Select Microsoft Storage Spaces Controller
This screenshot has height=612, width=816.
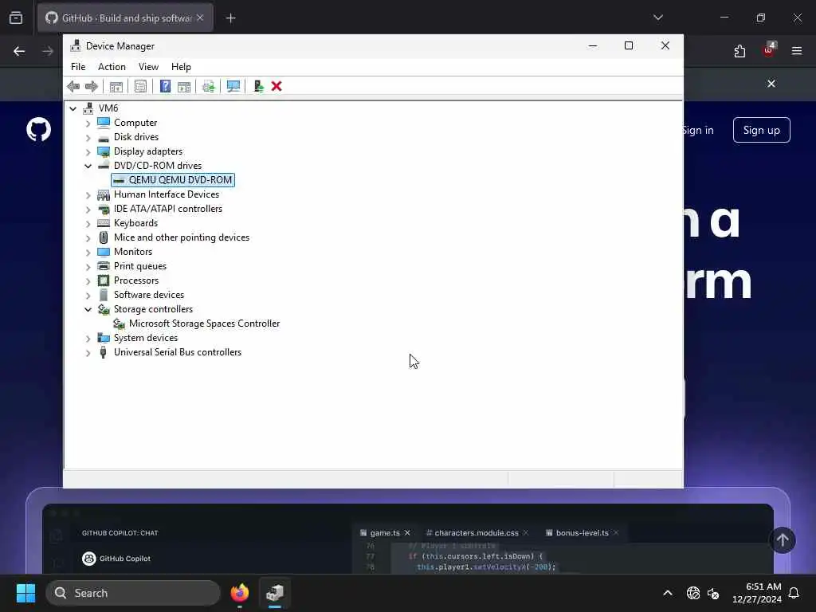coord(204,324)
